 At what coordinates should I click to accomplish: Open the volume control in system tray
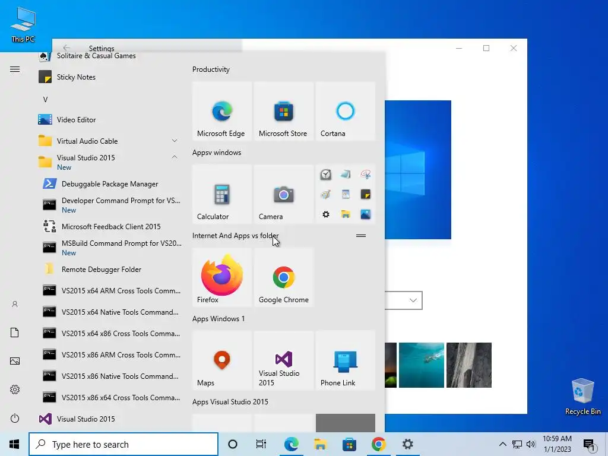pos(531,444)
